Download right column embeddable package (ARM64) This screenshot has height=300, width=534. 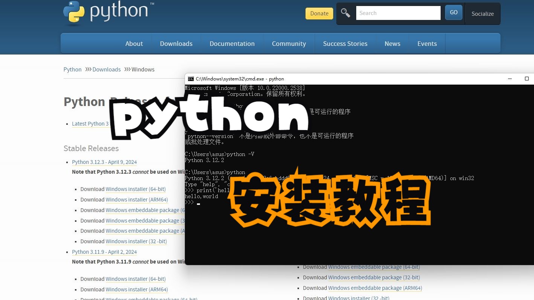click(375, 288)
